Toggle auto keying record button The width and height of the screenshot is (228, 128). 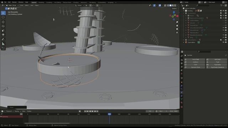pyautogui.click(x=80, y=111)
